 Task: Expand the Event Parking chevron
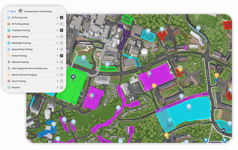coord(57,81)
